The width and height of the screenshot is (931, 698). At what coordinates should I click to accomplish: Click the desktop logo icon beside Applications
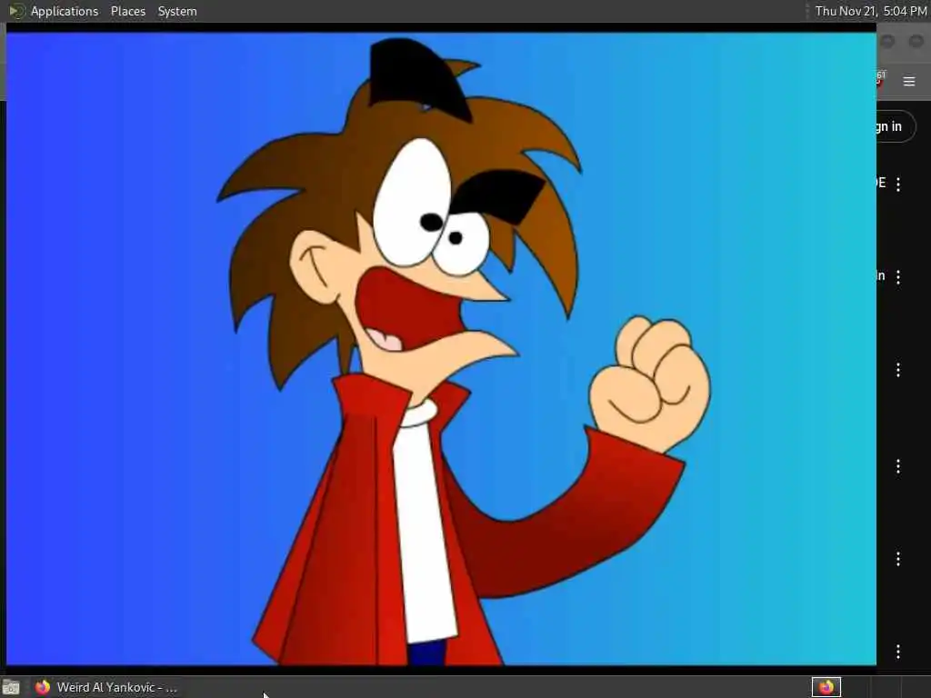tap(16, 11)
